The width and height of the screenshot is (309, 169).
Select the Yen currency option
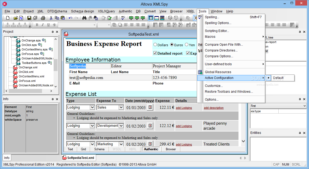click(x=187, y=45)
